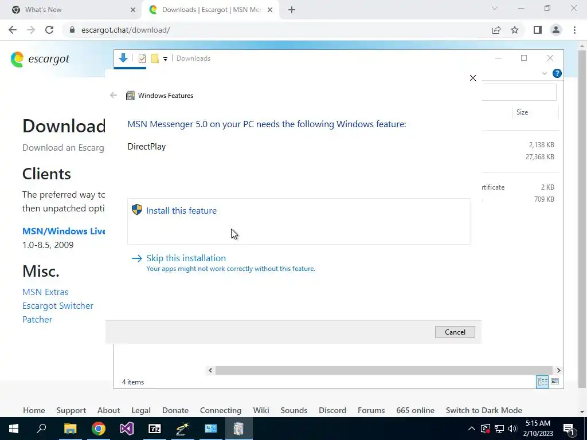Show hidden tray icons
Viewport: 587px width, 440px height.
tap(472, 429)
